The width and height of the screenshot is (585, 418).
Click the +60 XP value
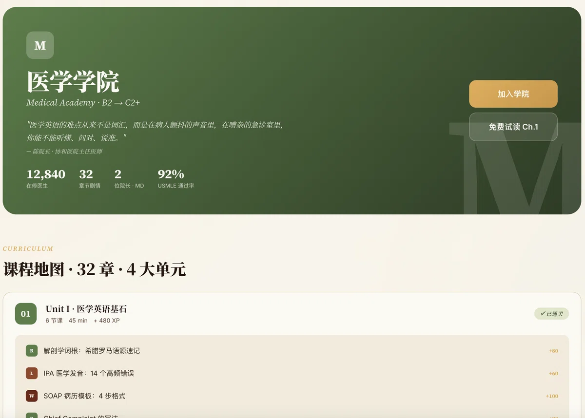[553, 373]
